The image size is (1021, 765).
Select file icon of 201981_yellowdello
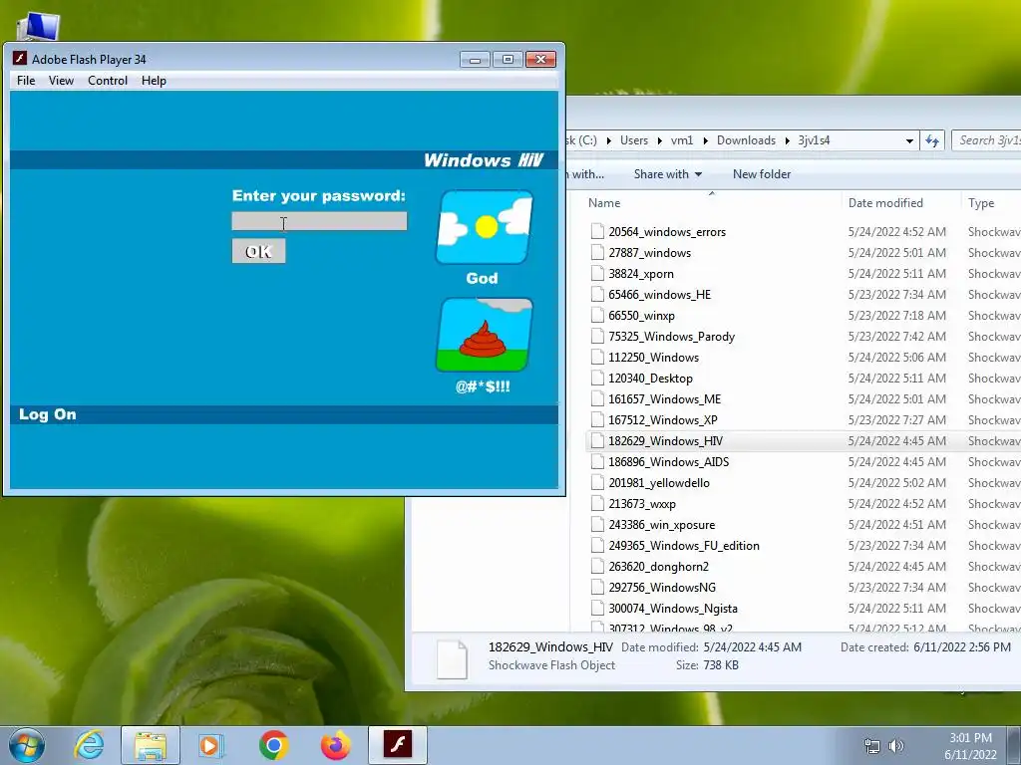click(597, 483)
